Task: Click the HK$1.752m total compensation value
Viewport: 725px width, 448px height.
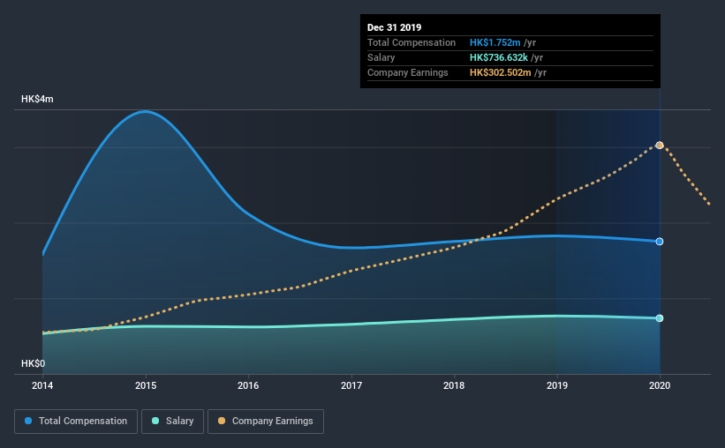Action: tap(495, 42)
